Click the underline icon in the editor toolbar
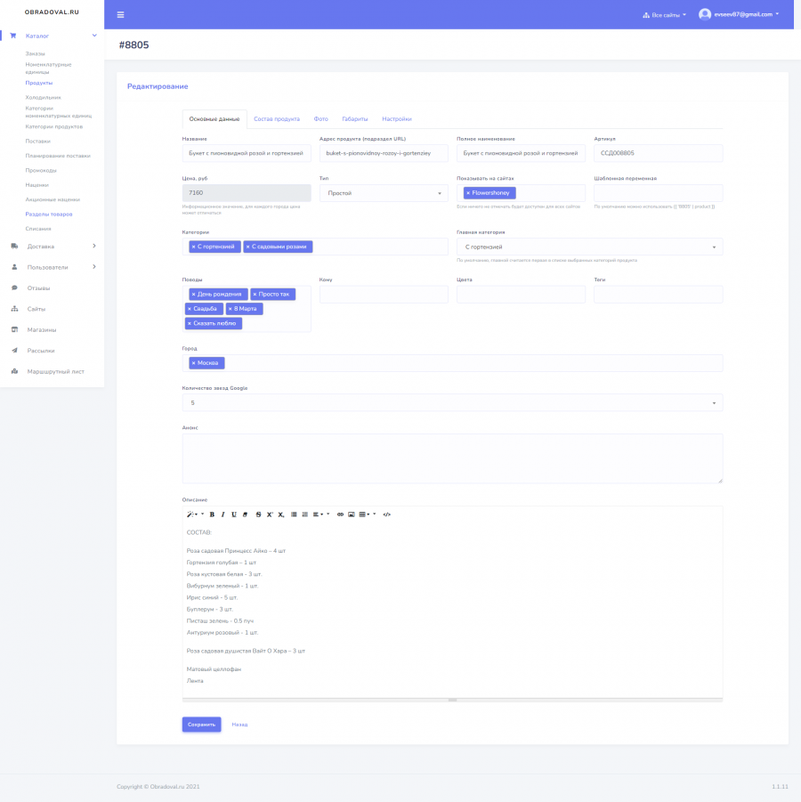Screen dimensions: 801x802 234,514
